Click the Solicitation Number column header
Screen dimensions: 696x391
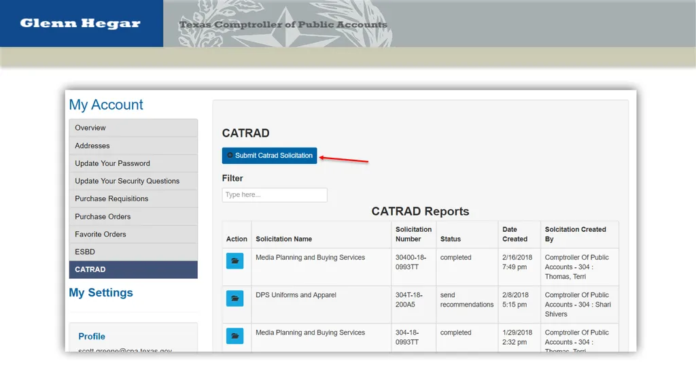pos(413,234)
